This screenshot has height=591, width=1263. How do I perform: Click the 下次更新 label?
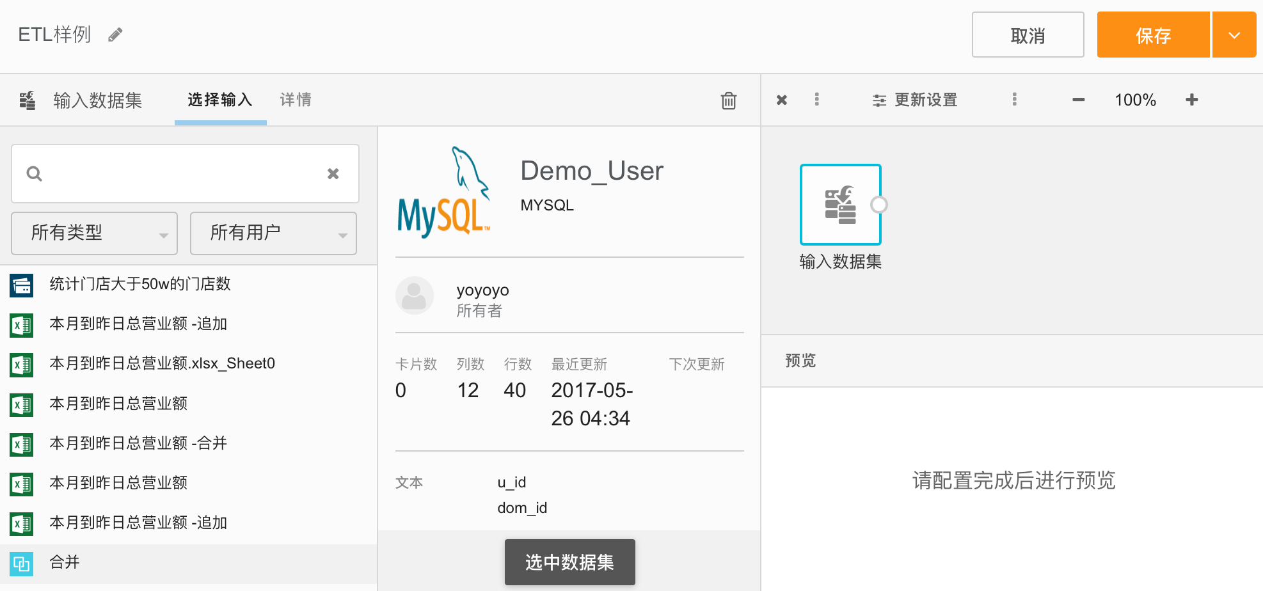click(x=697, y=365)
